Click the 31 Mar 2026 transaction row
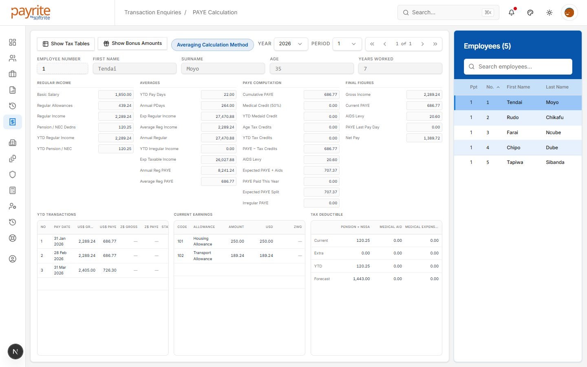This screenshot has height=367, width=587. tap(103, 270)
